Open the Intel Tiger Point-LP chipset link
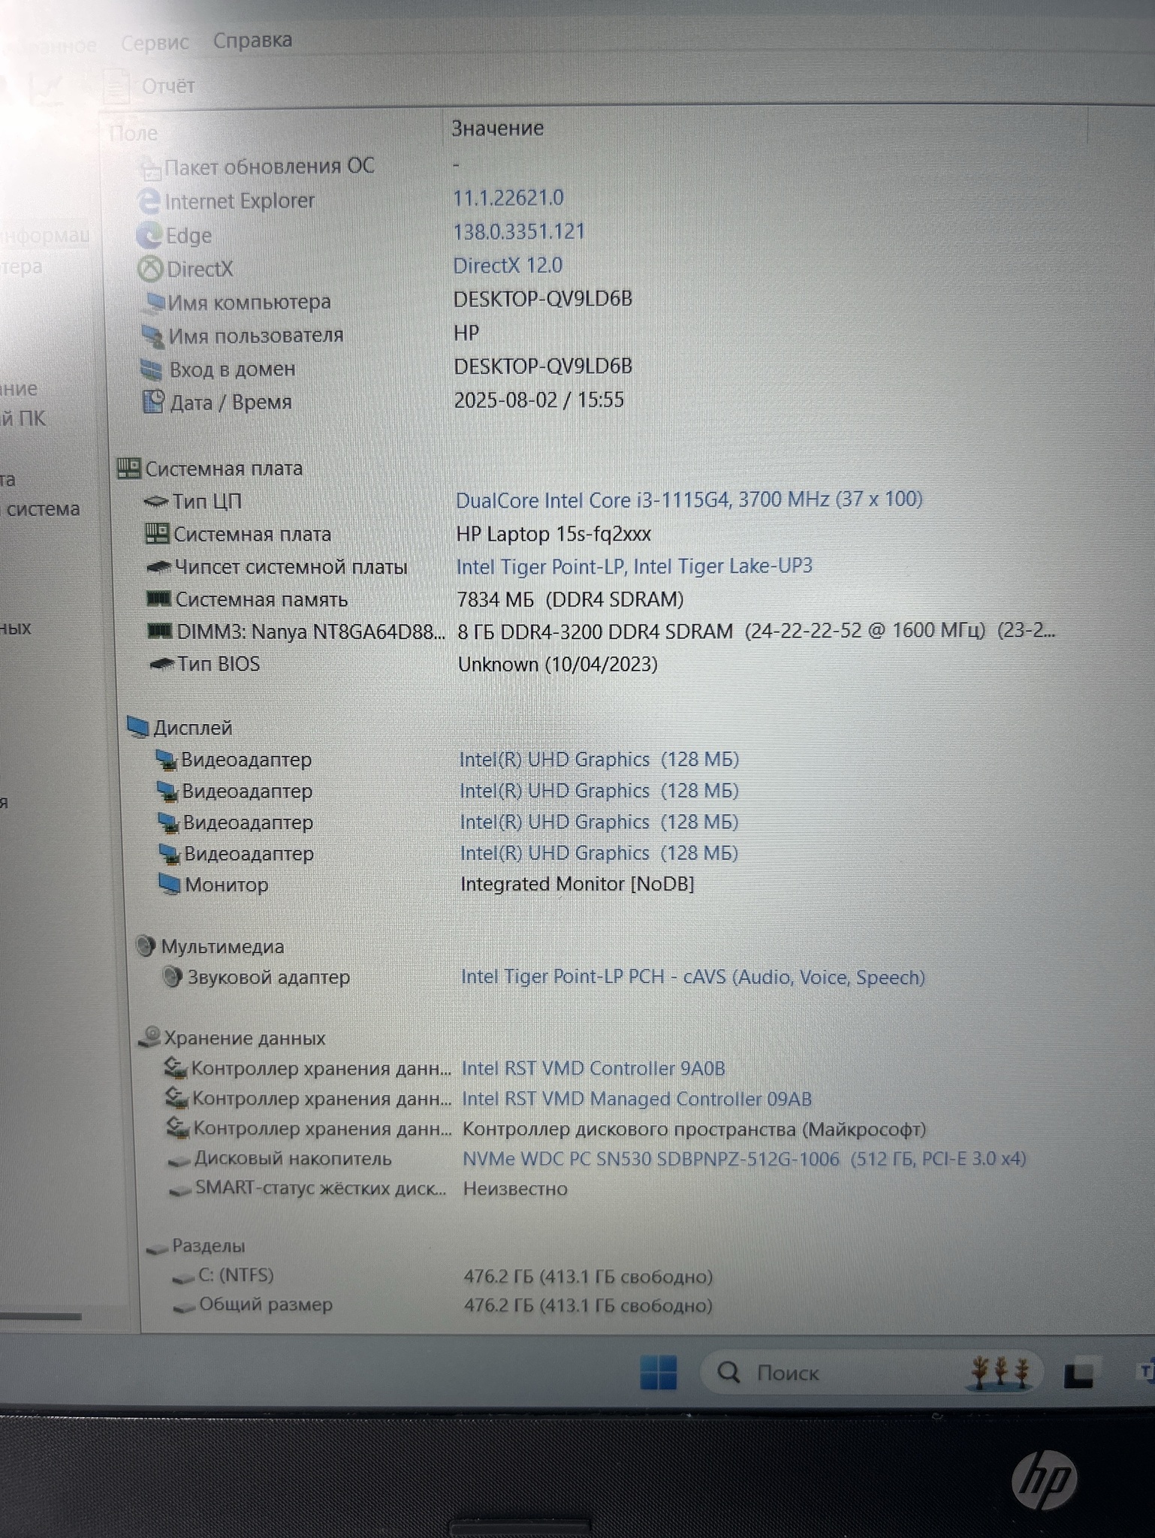This screenshot has width=1155, height=1538. 635,566
